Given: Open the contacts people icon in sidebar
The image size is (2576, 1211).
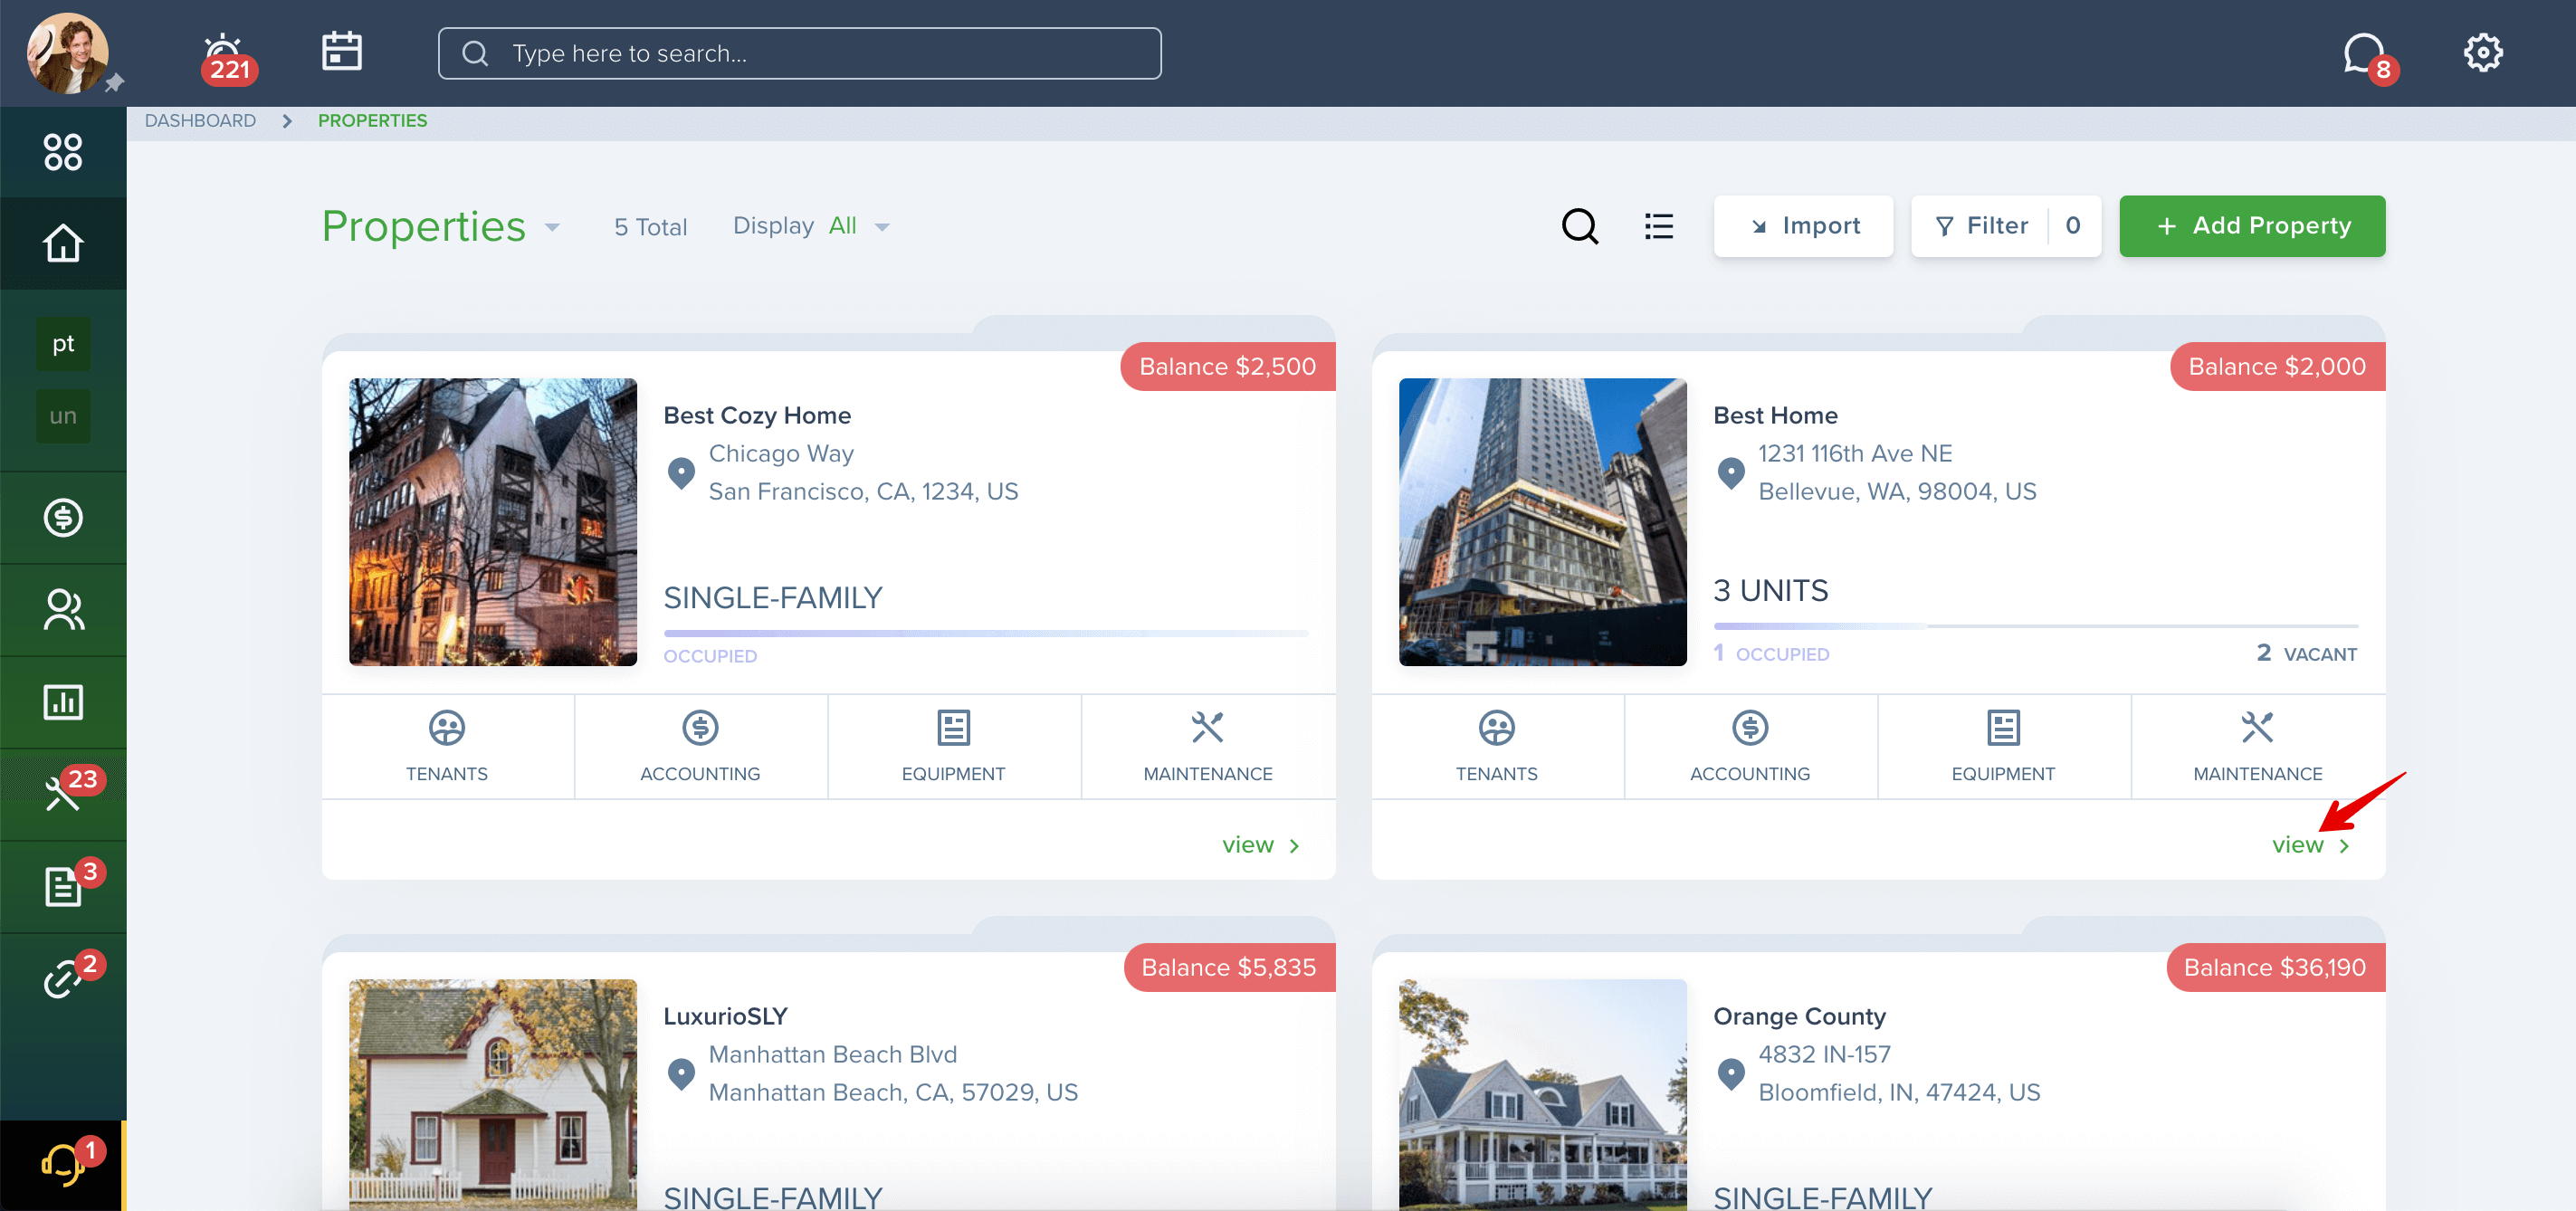Looking at the screenshot, I should (x=63, y=610).
